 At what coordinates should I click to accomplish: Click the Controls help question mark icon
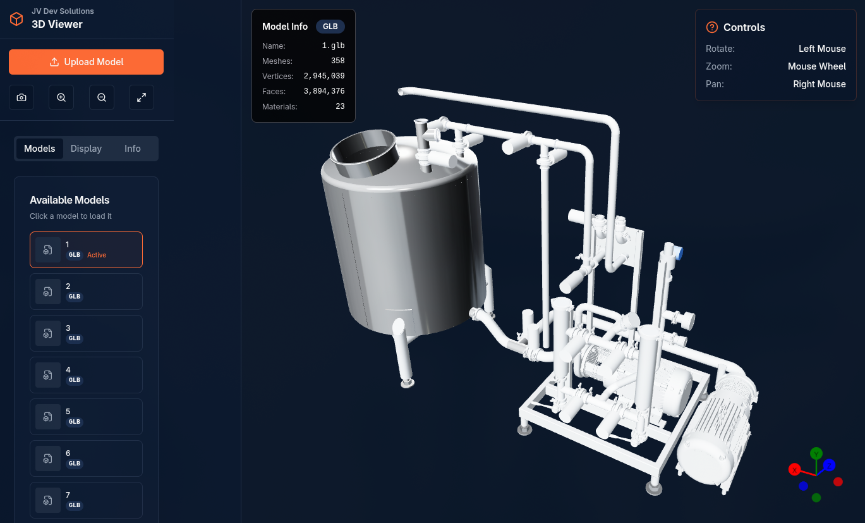pos(712,27)
